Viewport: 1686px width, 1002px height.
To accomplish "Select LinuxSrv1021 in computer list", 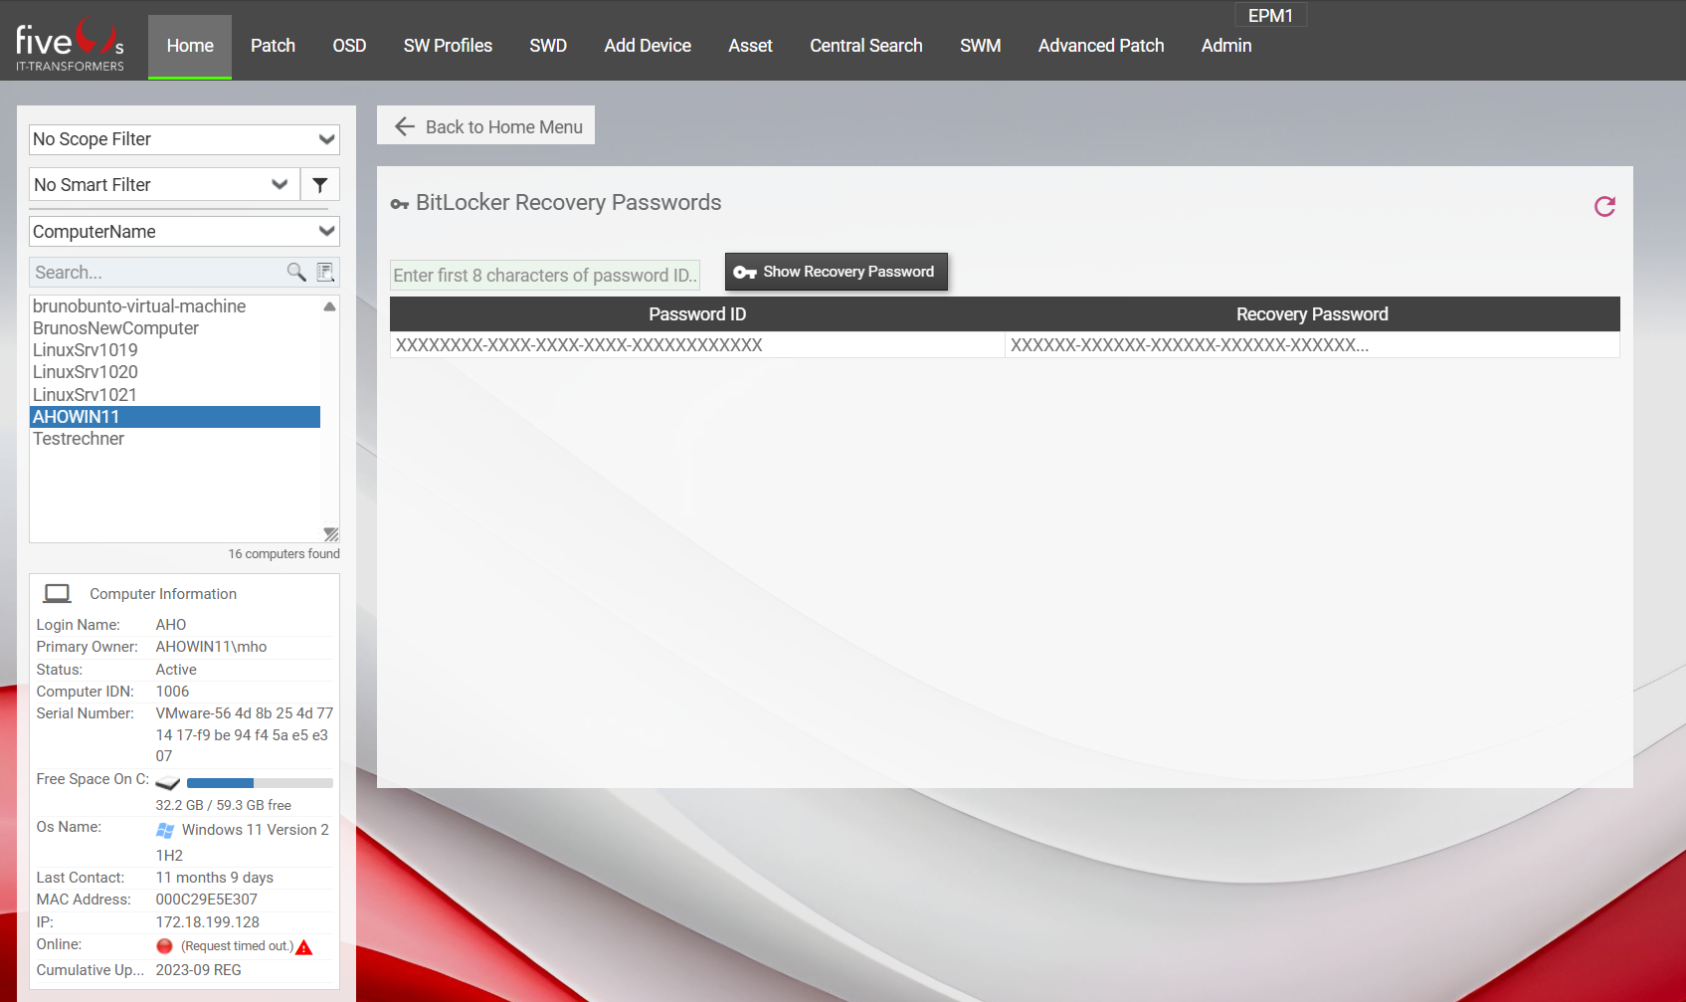I will 175,395.
